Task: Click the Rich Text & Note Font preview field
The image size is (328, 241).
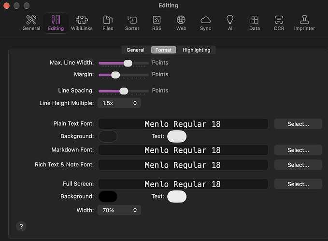Action: pos(183,165)
